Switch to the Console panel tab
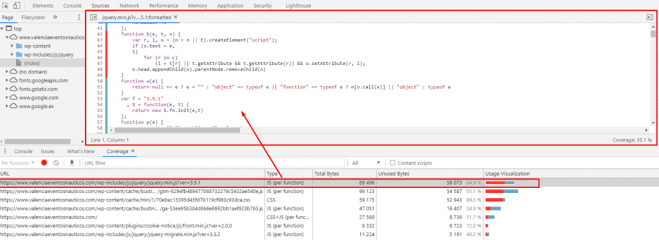659x240 pixels. (72, 6)
